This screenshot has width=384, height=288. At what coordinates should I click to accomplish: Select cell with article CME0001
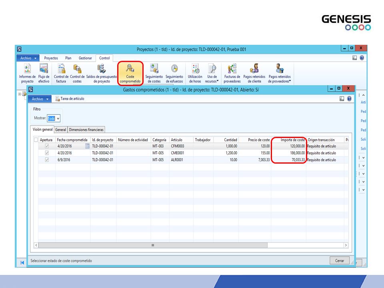[x=181, y=153]
